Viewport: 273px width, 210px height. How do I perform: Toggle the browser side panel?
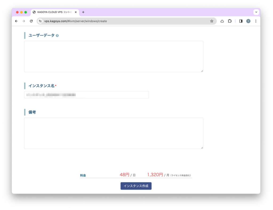(241, 21)
